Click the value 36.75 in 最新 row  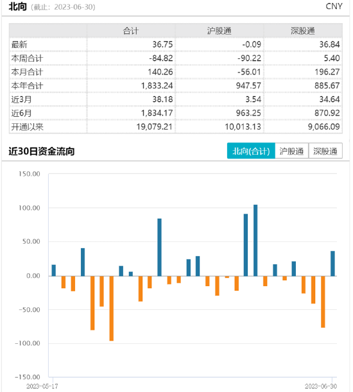coord(162,44)
